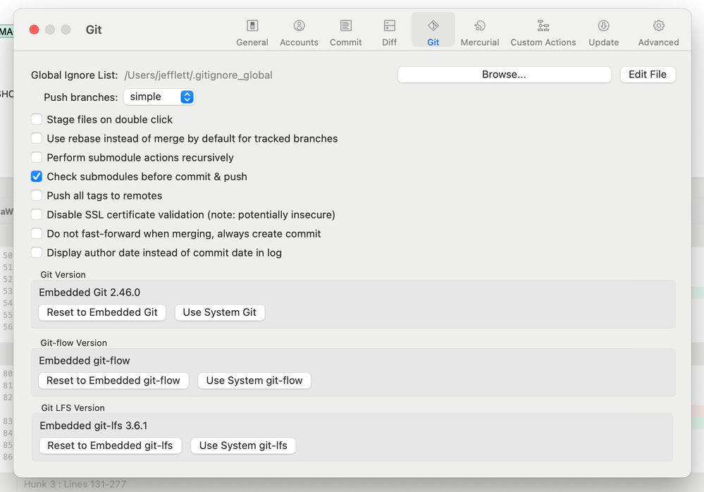704x492 pixels.
Task: Close the Git preferences window
Action: (x=34, y=30)
